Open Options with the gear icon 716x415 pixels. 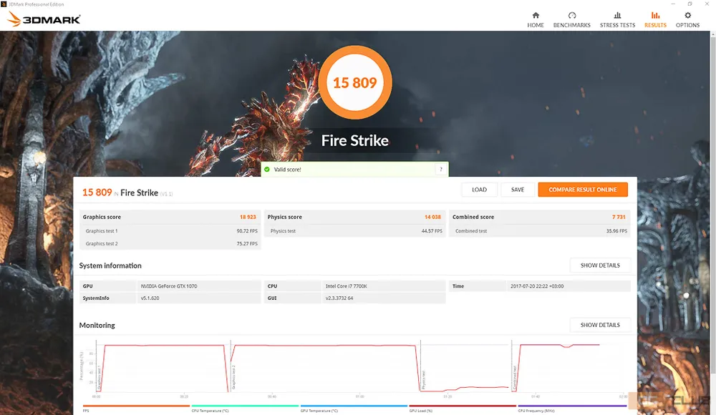[687, 15]
